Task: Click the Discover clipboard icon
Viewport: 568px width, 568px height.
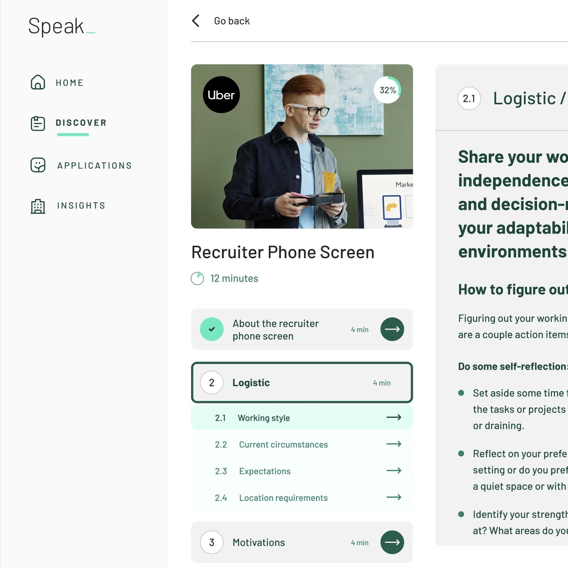Action: [x=38, y=123]
